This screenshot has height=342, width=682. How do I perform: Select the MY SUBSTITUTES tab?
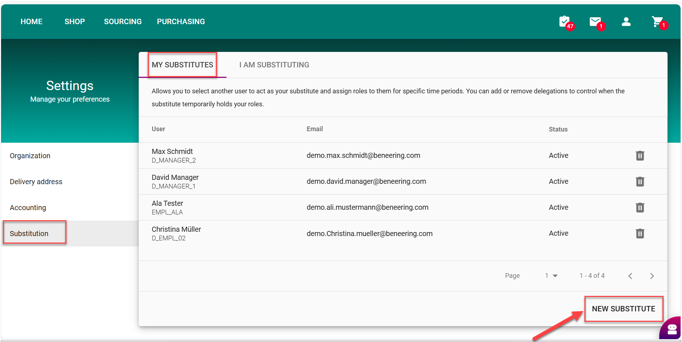click(x=182, y=65)
